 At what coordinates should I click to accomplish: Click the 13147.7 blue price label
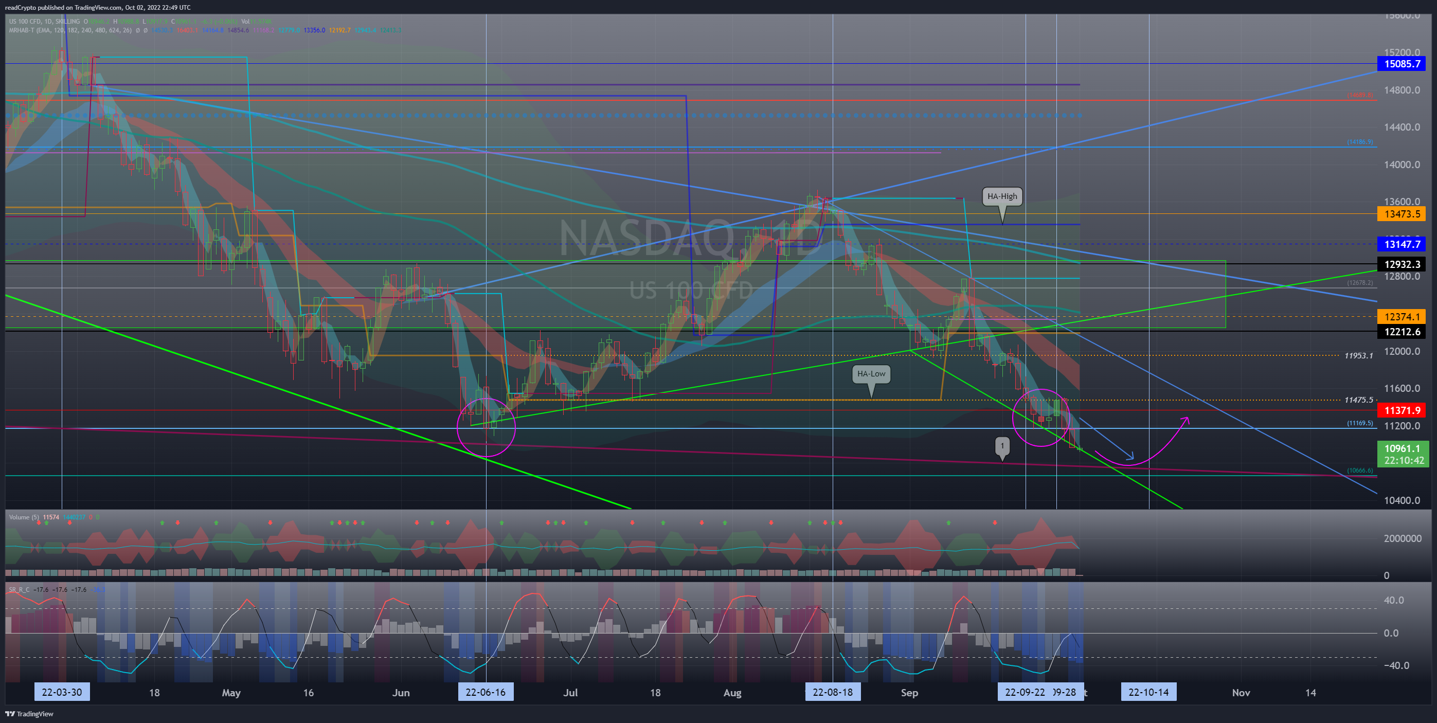click(x=1402, y=244)
